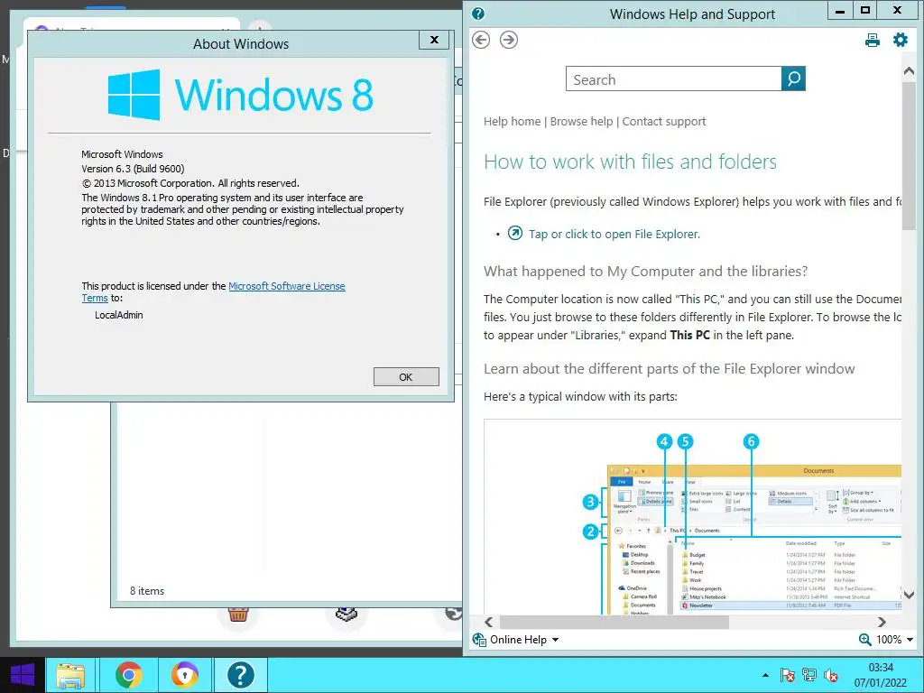Click 'How to work with files and folders' heading
The height and width of the screenshot is (693, 924).
point(630,162)
